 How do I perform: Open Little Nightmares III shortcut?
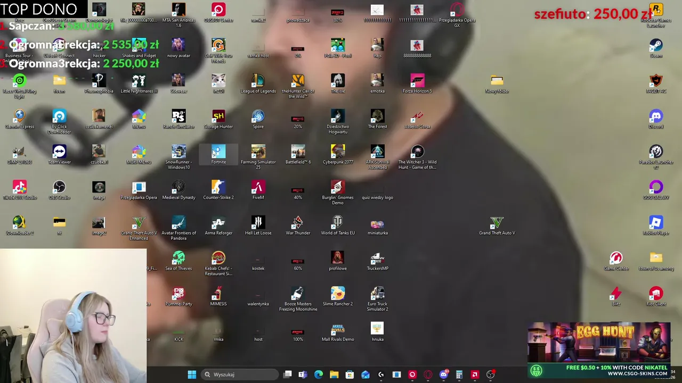coord(139,83)
